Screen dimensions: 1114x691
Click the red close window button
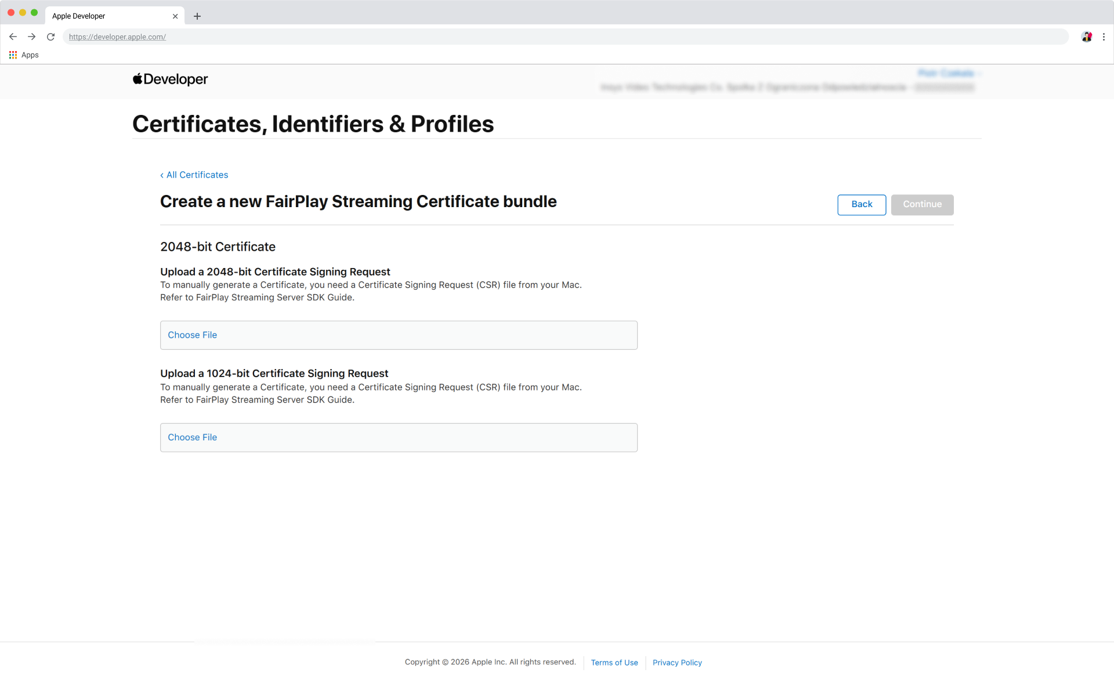coord(11,13)
